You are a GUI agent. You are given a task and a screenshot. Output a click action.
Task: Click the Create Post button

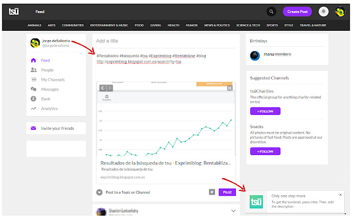(x=297, y=12)
